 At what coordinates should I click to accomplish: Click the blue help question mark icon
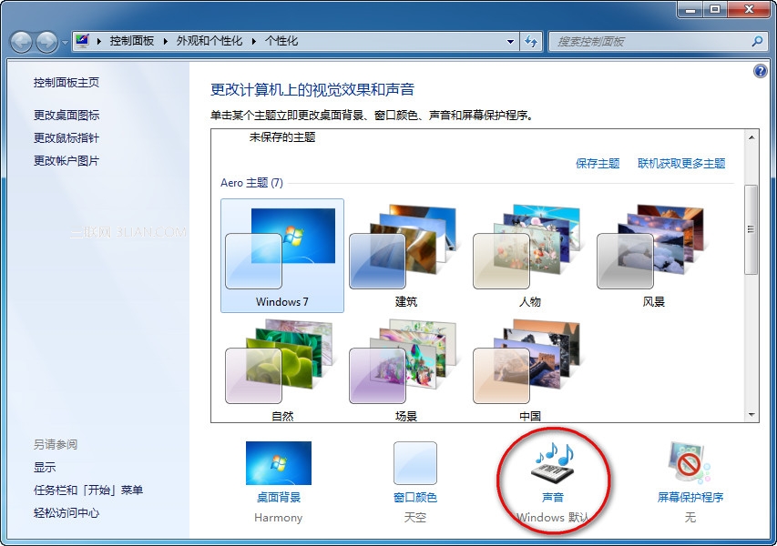click(761, 71)
